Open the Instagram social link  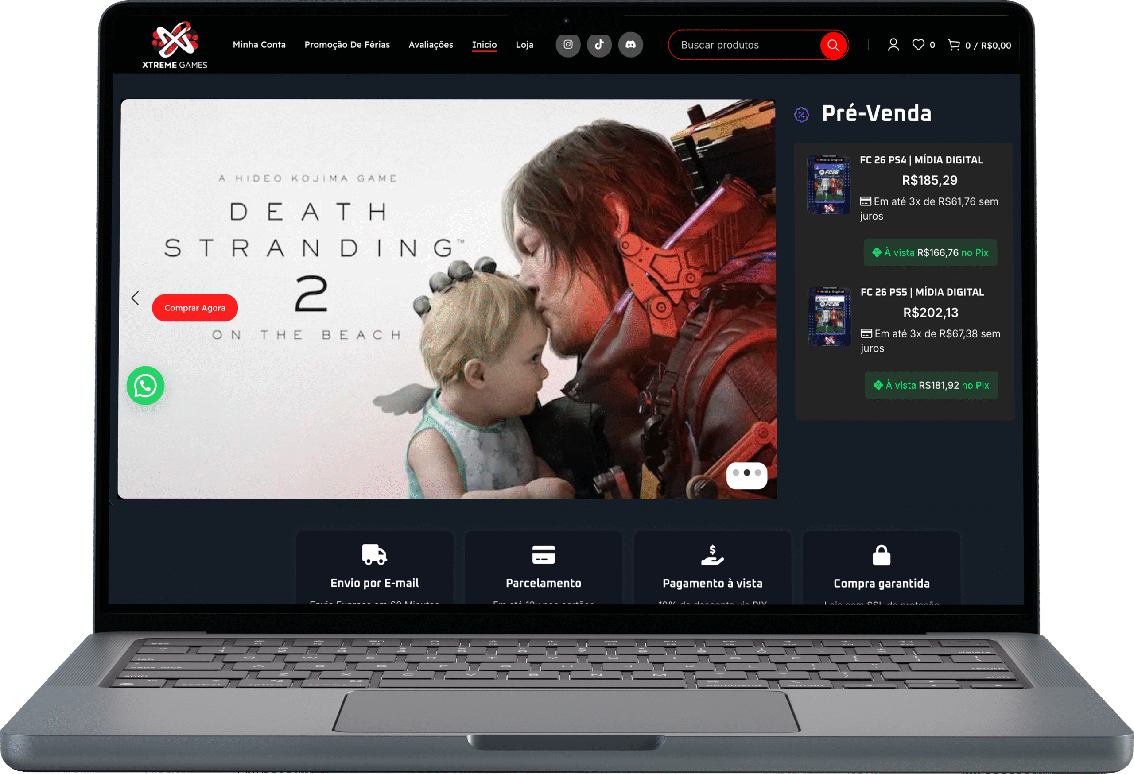(x=568, y=45)
